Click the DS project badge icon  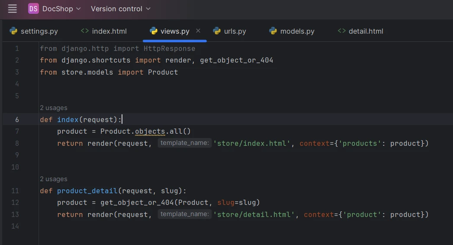pyautogui.click(x=33, y=9)
